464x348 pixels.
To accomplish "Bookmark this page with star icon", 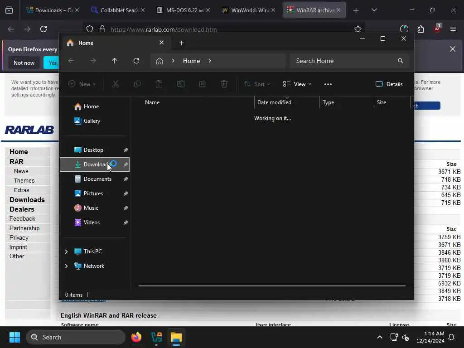I will coord(358,29).
